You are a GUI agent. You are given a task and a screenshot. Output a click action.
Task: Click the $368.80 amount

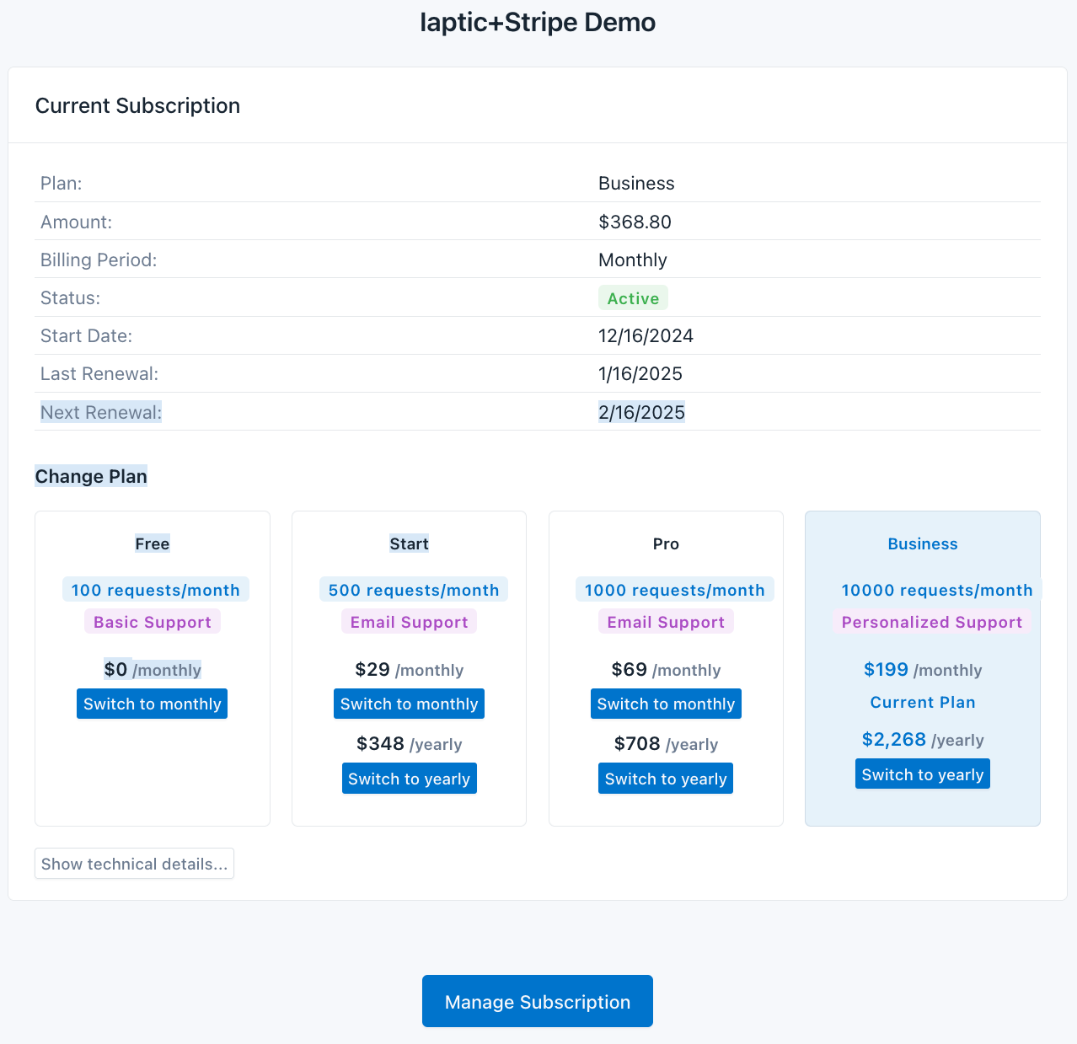635,222
